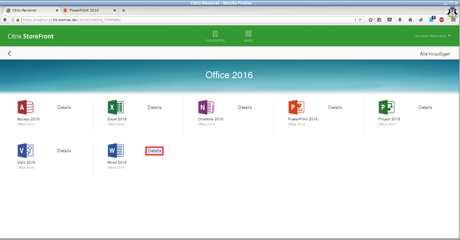Viewport: 460px width, 240px height.
Task: Click the Excel 2016 name label
Action: (117, 119)
